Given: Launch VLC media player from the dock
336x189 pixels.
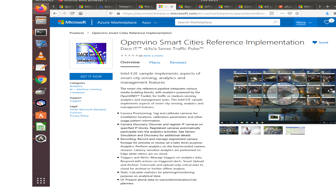Looking at the screenshot, I should 41,56.
